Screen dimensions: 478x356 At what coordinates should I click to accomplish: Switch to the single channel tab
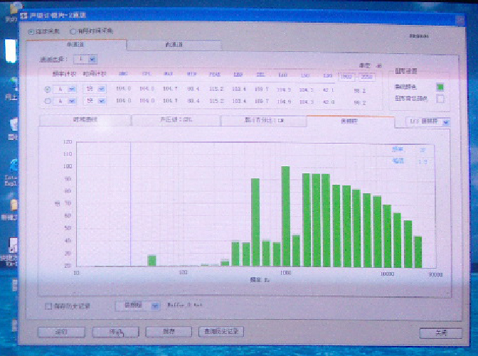pyautogui.click(x=76, y=45)
